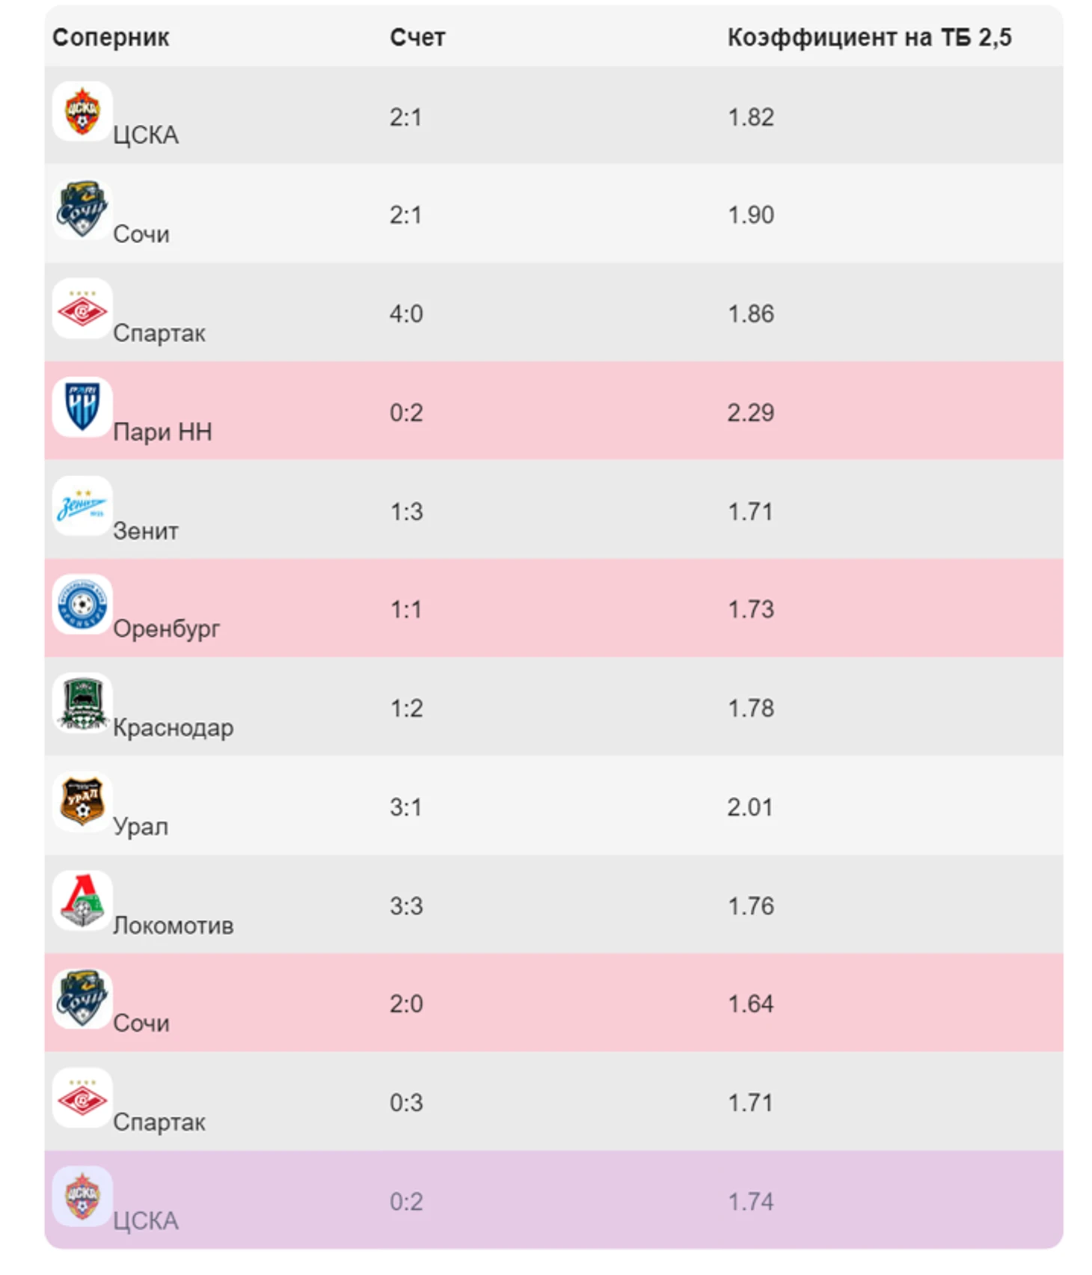This screenshot has width=1092, height=1275.
Task: Click the CSKA logo in the last row
Action: (x=82, y=1196)
